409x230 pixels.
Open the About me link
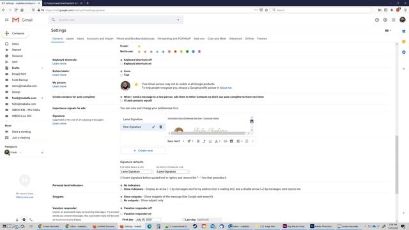click(226, 88)
